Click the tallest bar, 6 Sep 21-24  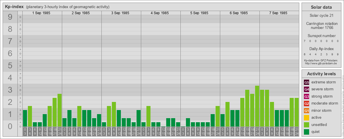click(x=257, y=106)
